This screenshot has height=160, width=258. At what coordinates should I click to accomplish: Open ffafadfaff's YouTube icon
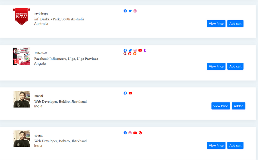click(140, 50)
